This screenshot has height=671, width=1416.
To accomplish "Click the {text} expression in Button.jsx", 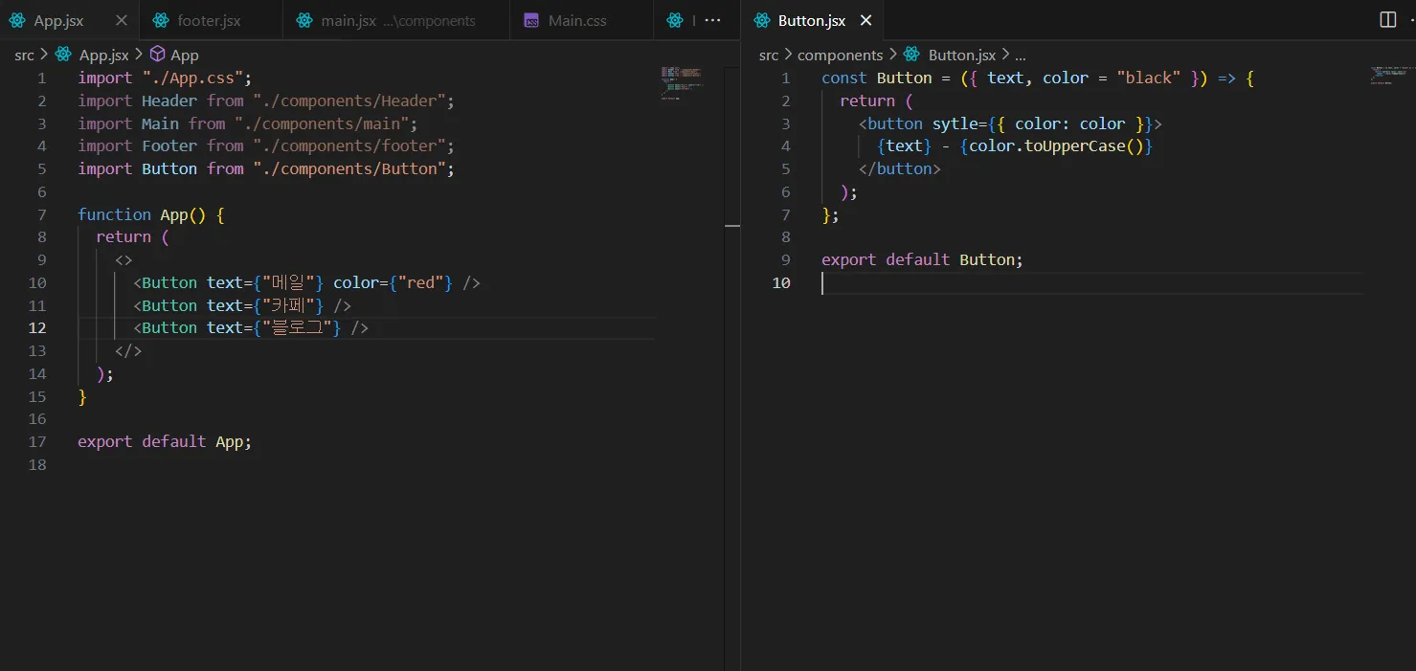I will 904,145.
